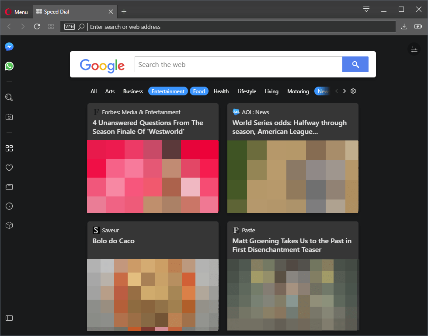428x336 pixels.
Task: Open Facebook Messenger in the sidebar
Action: click(x=9, y=47)
